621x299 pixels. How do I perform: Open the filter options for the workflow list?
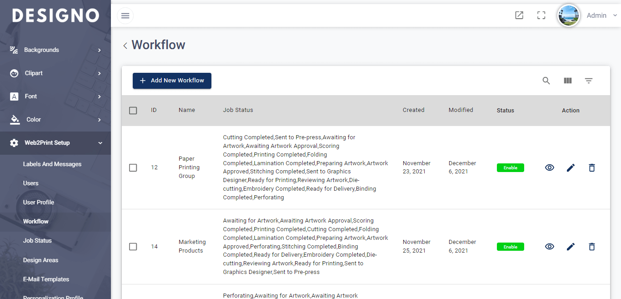tap(589, 81)
